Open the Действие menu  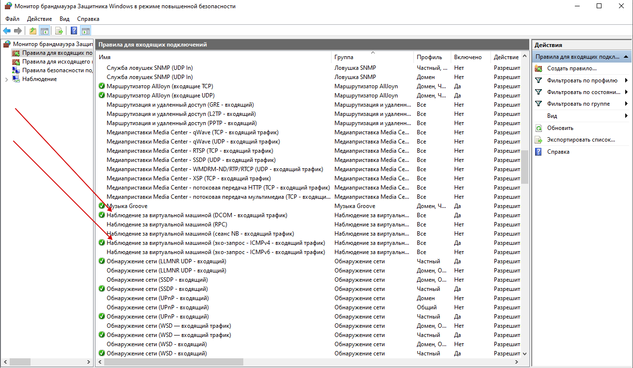pyautogui.click(x=39, y=19)
